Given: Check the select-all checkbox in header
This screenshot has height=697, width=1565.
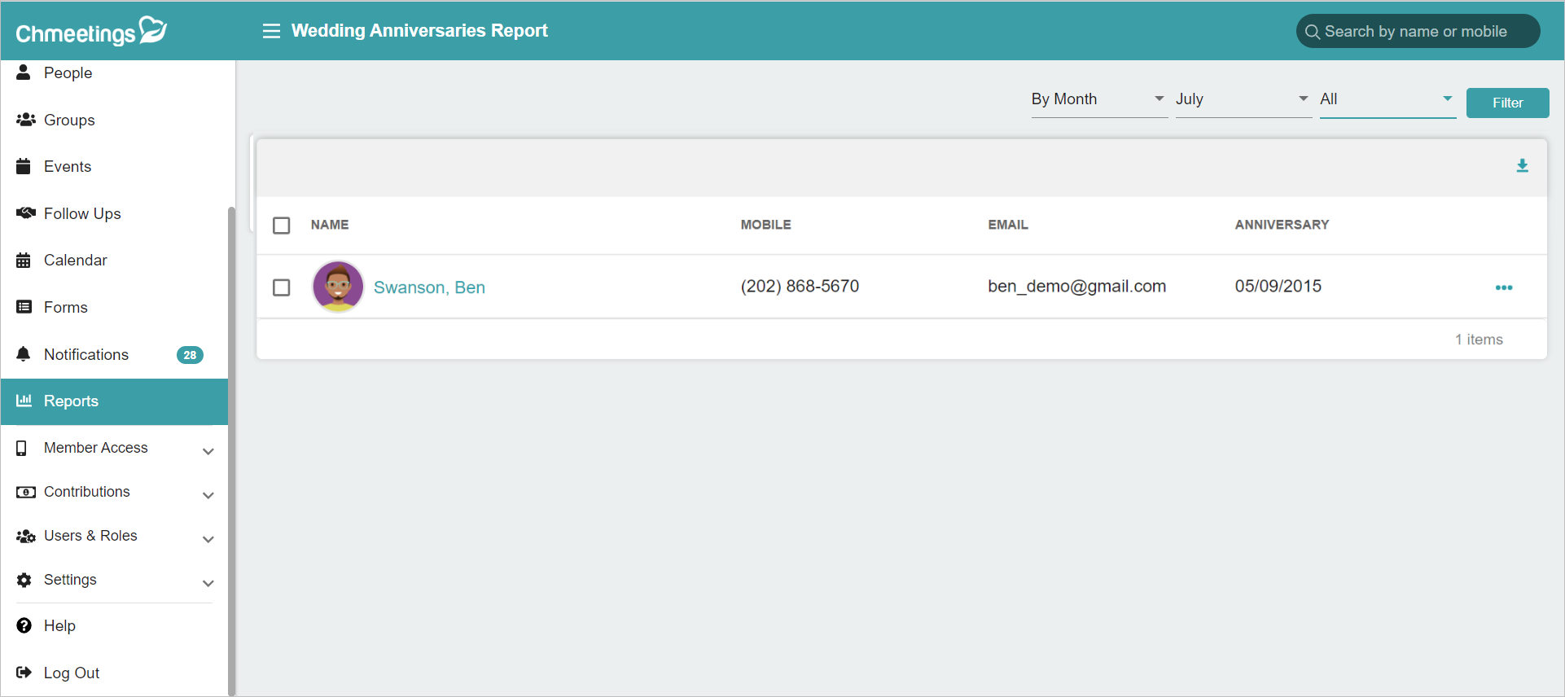Looking at the screenshot, I should [282, 226].
